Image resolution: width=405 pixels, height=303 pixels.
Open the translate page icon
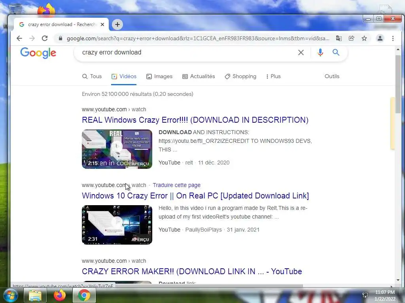[x=339, y=38]
